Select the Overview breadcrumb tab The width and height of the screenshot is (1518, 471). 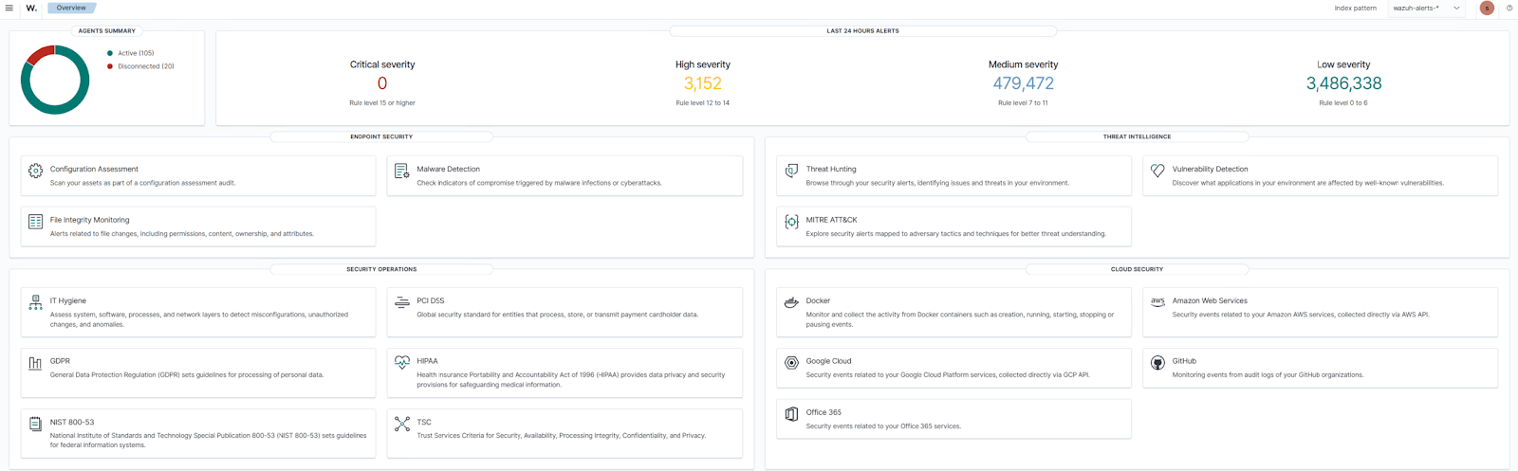(x=71, y=8)
